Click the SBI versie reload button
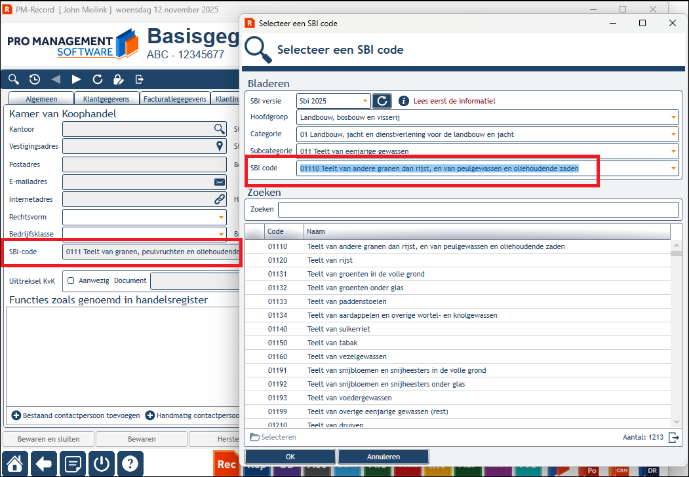 coord(382,101)
